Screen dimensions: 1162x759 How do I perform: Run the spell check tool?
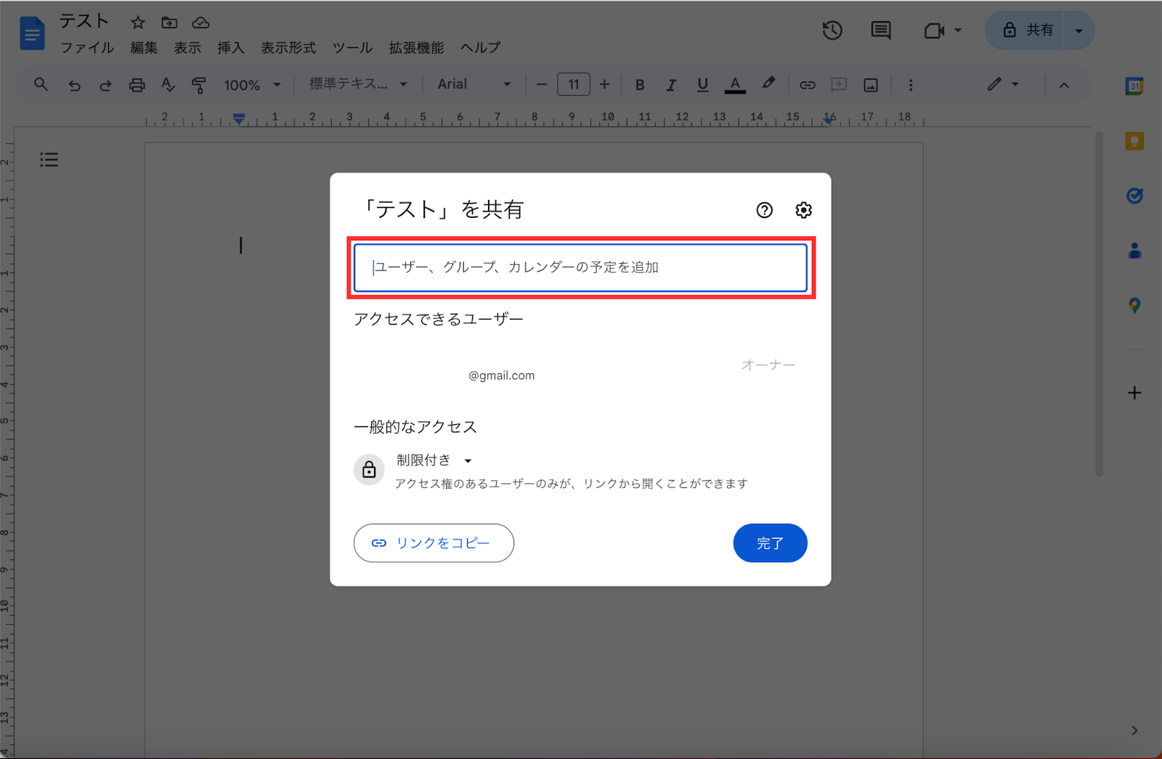click(x=168, y=85)
